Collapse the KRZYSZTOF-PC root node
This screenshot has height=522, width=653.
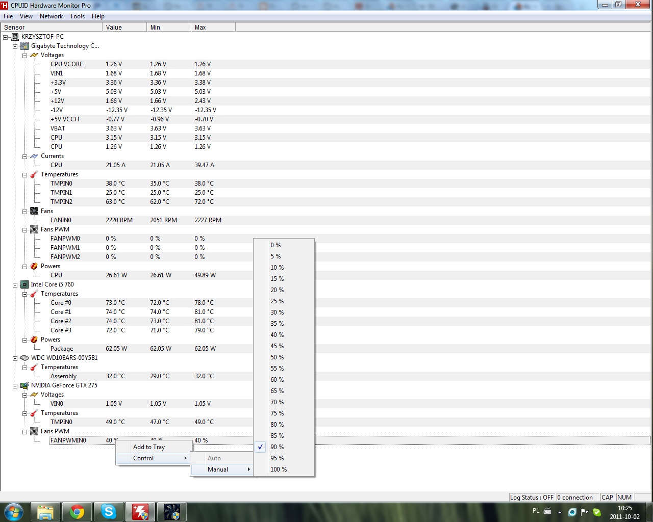(x=6, y=37)
